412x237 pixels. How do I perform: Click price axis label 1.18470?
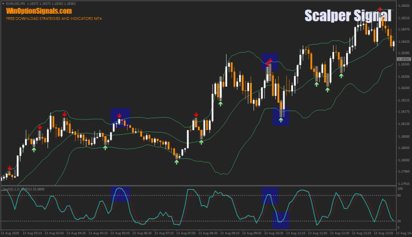[404, 29]
